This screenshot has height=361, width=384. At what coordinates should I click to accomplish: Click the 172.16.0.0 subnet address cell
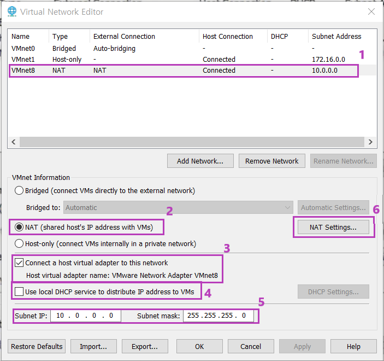(328, 60)
